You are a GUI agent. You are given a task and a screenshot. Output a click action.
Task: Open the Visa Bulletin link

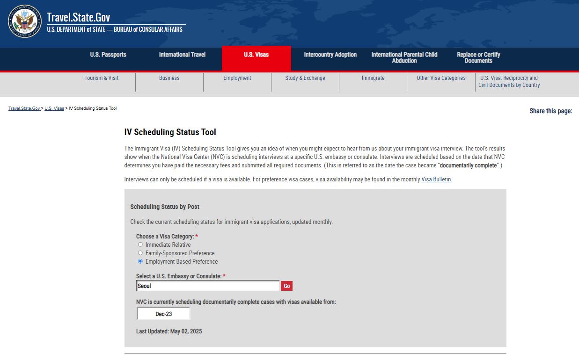(436, 179)
